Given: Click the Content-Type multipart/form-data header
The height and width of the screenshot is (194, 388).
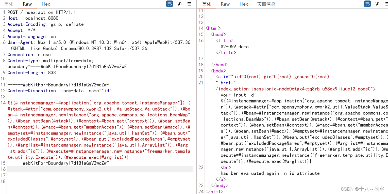Looking at the screenshot, I should coord(67,64).
